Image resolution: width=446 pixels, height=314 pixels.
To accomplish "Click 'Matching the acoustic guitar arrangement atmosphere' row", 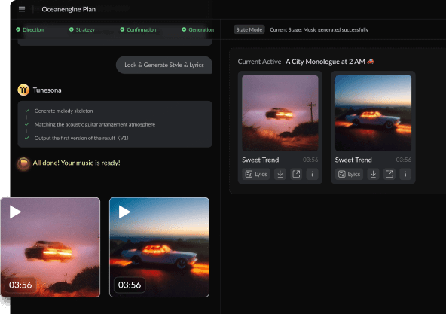I will [x=95, y=124].
